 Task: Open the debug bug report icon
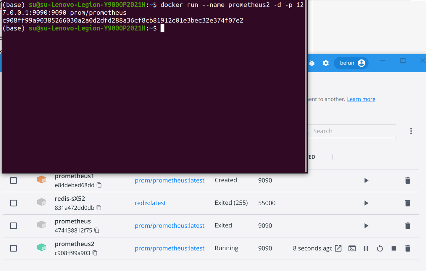pyautogui.click(x=312, y=63)
